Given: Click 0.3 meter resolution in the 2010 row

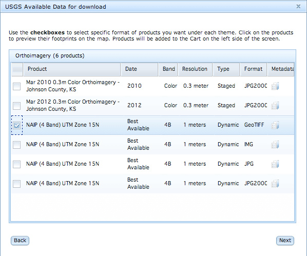Looking at the screenshot, I should [196, 86].
